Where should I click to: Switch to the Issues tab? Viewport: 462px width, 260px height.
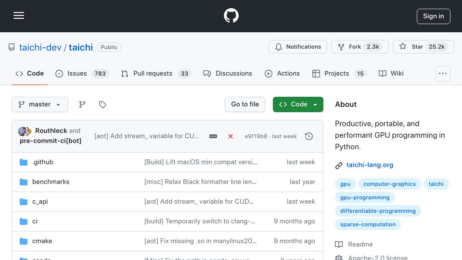(x=82, y=73)
